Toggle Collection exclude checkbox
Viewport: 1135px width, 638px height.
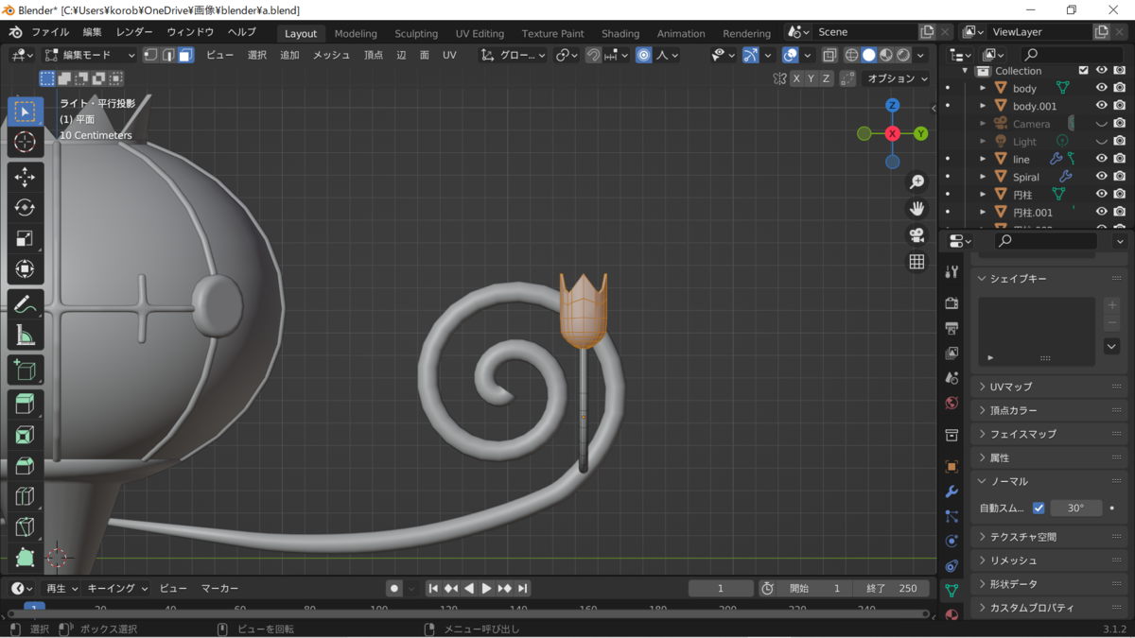[x=1083, y=70]
